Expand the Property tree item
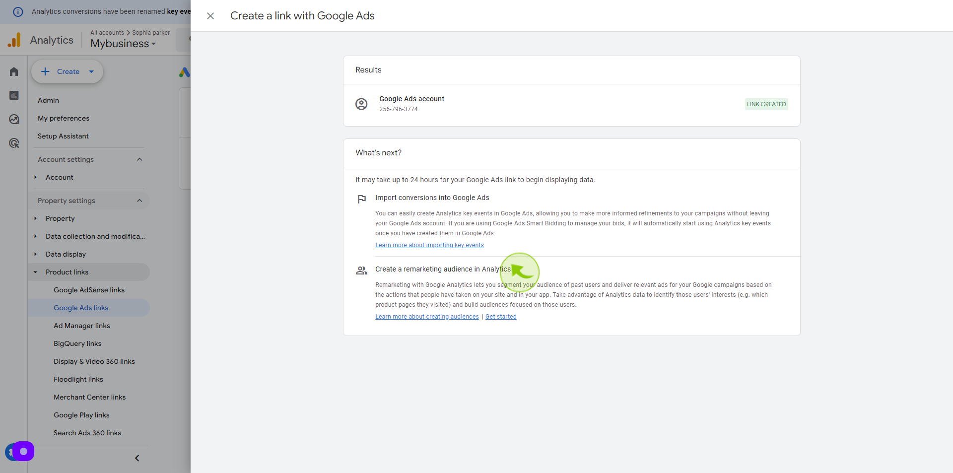The height and width of the screenshot is (473, 953). tap(35, 218)
